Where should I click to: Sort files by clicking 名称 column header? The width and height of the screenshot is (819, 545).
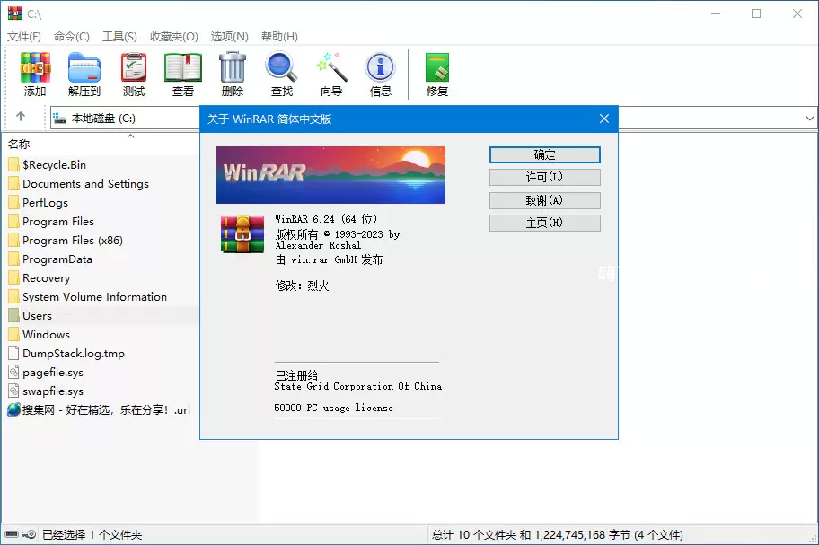pos(20,144)
